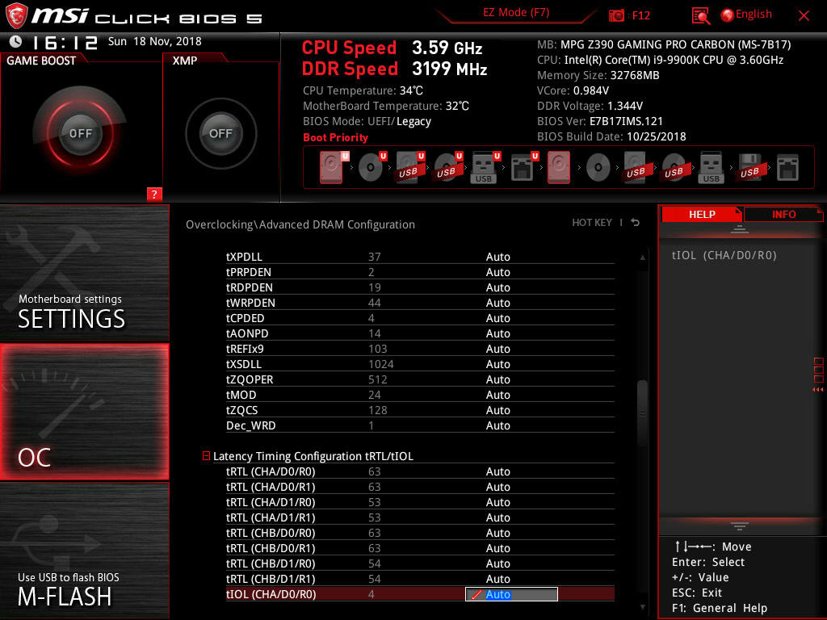
Task: Set tPRPDEN Auto value
Action: click(x=497, y=272)
